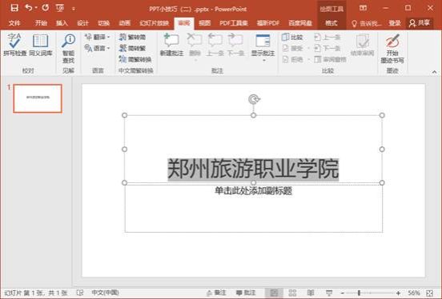Viewport: 442px width, 299px height.
Task: Collapse the ribbon with the chevron
Action: 434,72
